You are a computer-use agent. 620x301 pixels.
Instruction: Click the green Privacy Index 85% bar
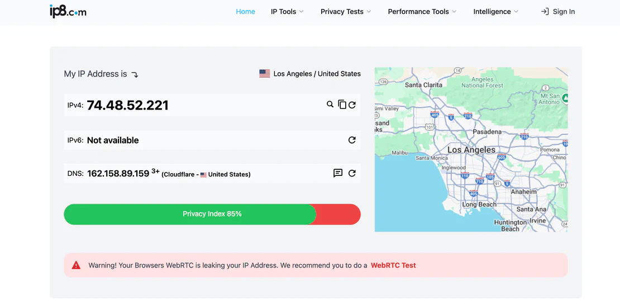pos(190,214)
